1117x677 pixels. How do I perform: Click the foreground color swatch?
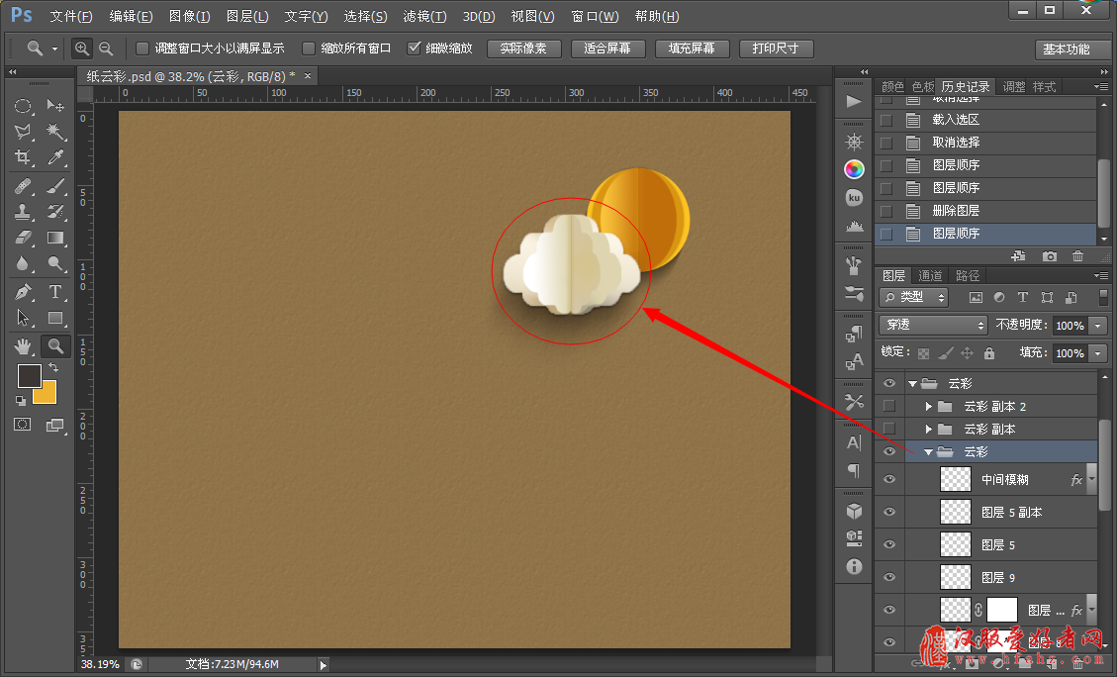click(30, 376)
